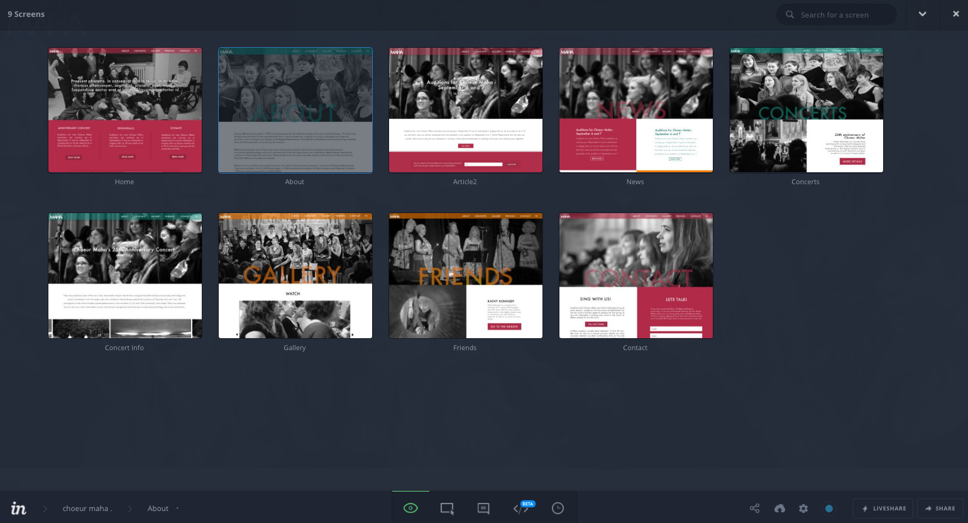The image size is (968, 523).
Task: Select the 9 Screens header label
Action: coord(26,14)
